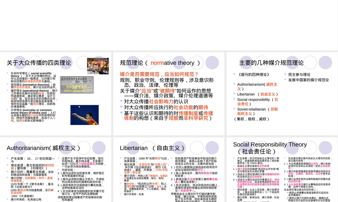The image size is (338, 202).
Task: Click the line 1902《大清报律》
Action: (22, 196)
